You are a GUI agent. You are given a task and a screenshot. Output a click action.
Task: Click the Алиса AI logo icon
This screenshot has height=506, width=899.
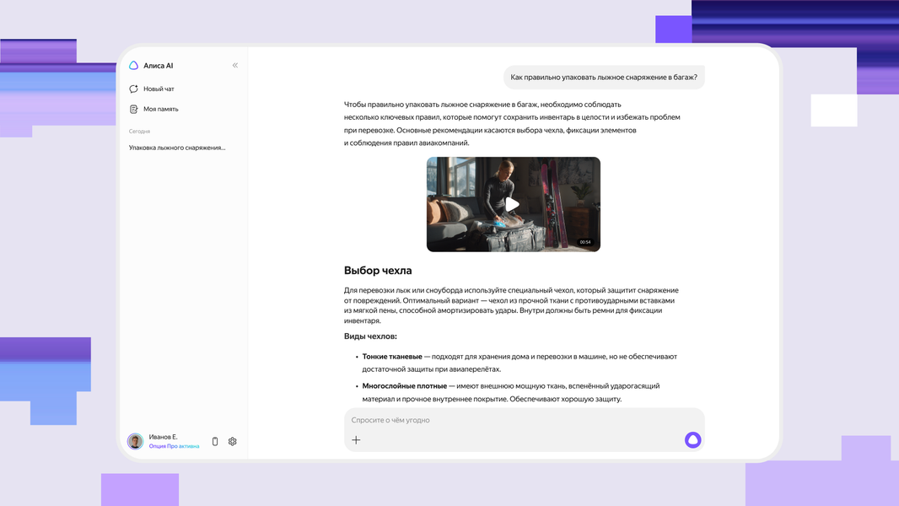point(133,65)
